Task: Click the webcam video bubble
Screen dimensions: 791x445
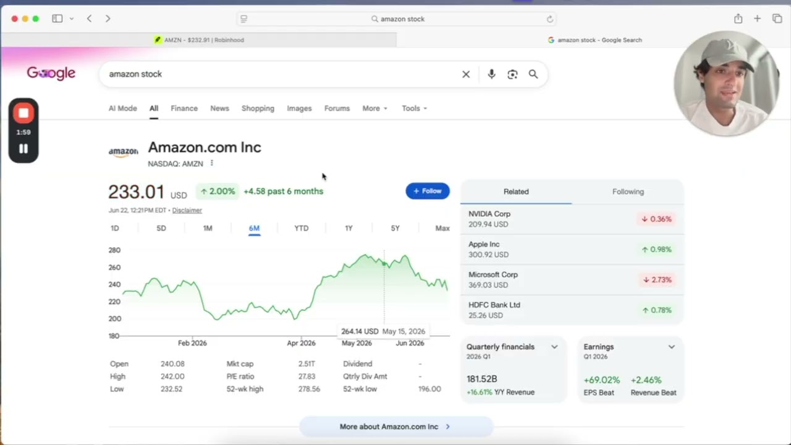Action: 726,83
